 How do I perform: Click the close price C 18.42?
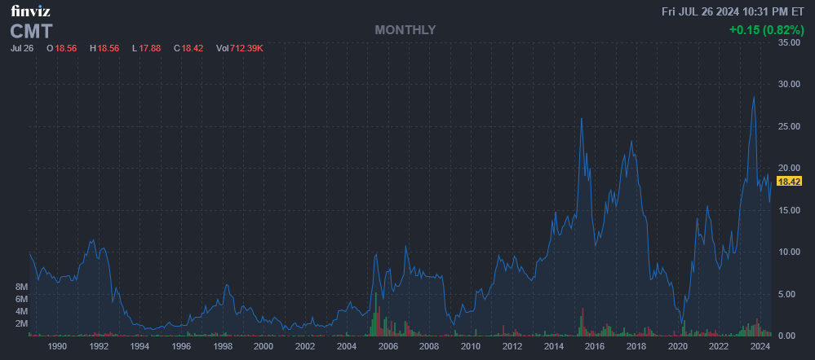pos(188,49)
